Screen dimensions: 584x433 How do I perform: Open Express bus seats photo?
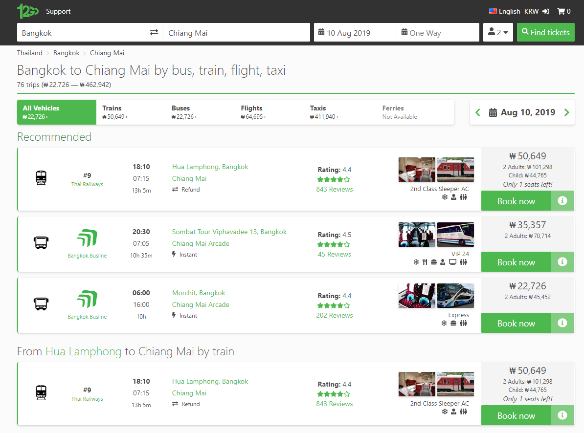point(417,296)
